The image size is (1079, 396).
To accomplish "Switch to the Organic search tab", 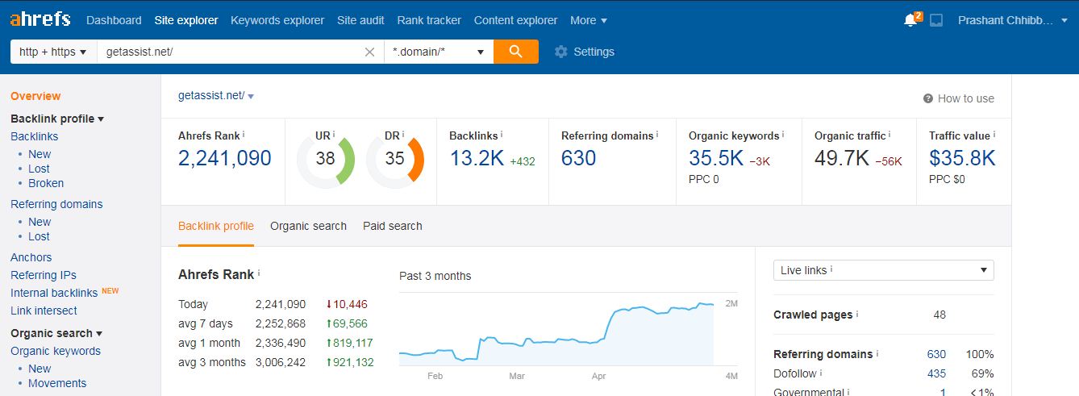I will [308, 226].
